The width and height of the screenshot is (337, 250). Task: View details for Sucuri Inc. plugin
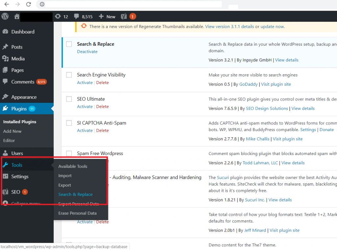(x=280, y=200)
